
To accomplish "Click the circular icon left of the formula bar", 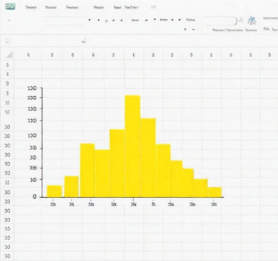I will click(x=8, y=41).
